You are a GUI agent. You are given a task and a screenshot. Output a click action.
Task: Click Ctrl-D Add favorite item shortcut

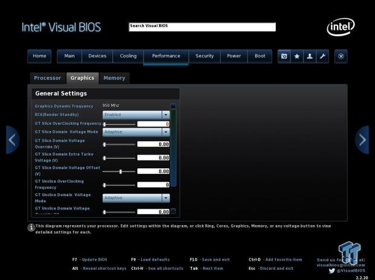click(275, 259)
